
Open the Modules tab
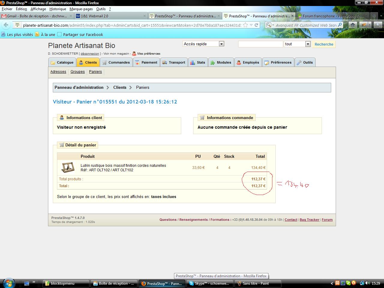[221, 62]
